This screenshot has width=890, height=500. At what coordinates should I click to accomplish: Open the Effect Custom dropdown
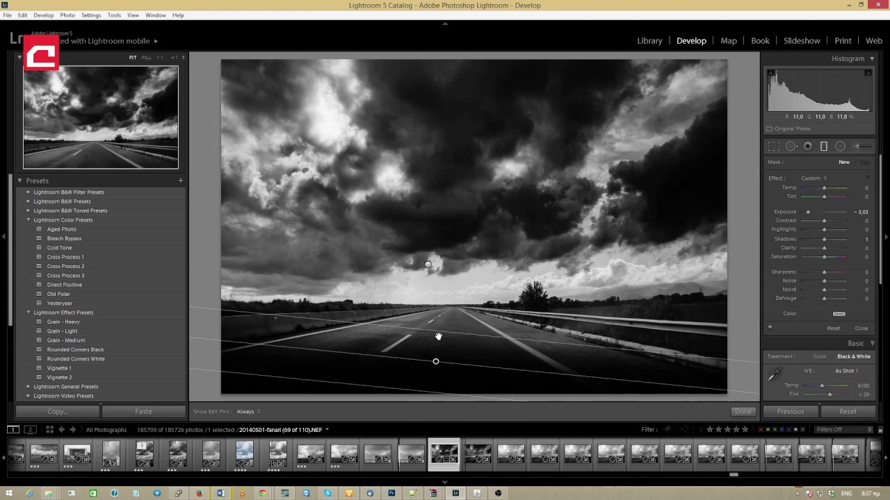point(814,178)
